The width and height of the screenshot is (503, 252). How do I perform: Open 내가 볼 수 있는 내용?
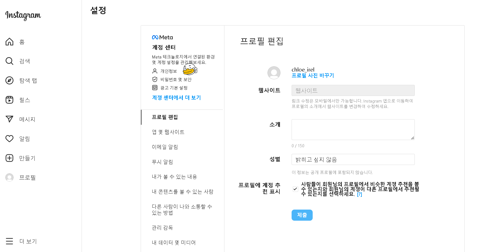[174, 177]
